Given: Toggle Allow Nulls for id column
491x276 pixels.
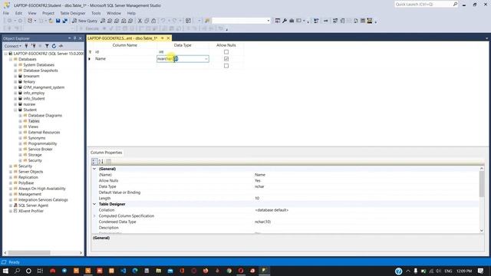Looking at the screenshot, I should coord(226,52).
